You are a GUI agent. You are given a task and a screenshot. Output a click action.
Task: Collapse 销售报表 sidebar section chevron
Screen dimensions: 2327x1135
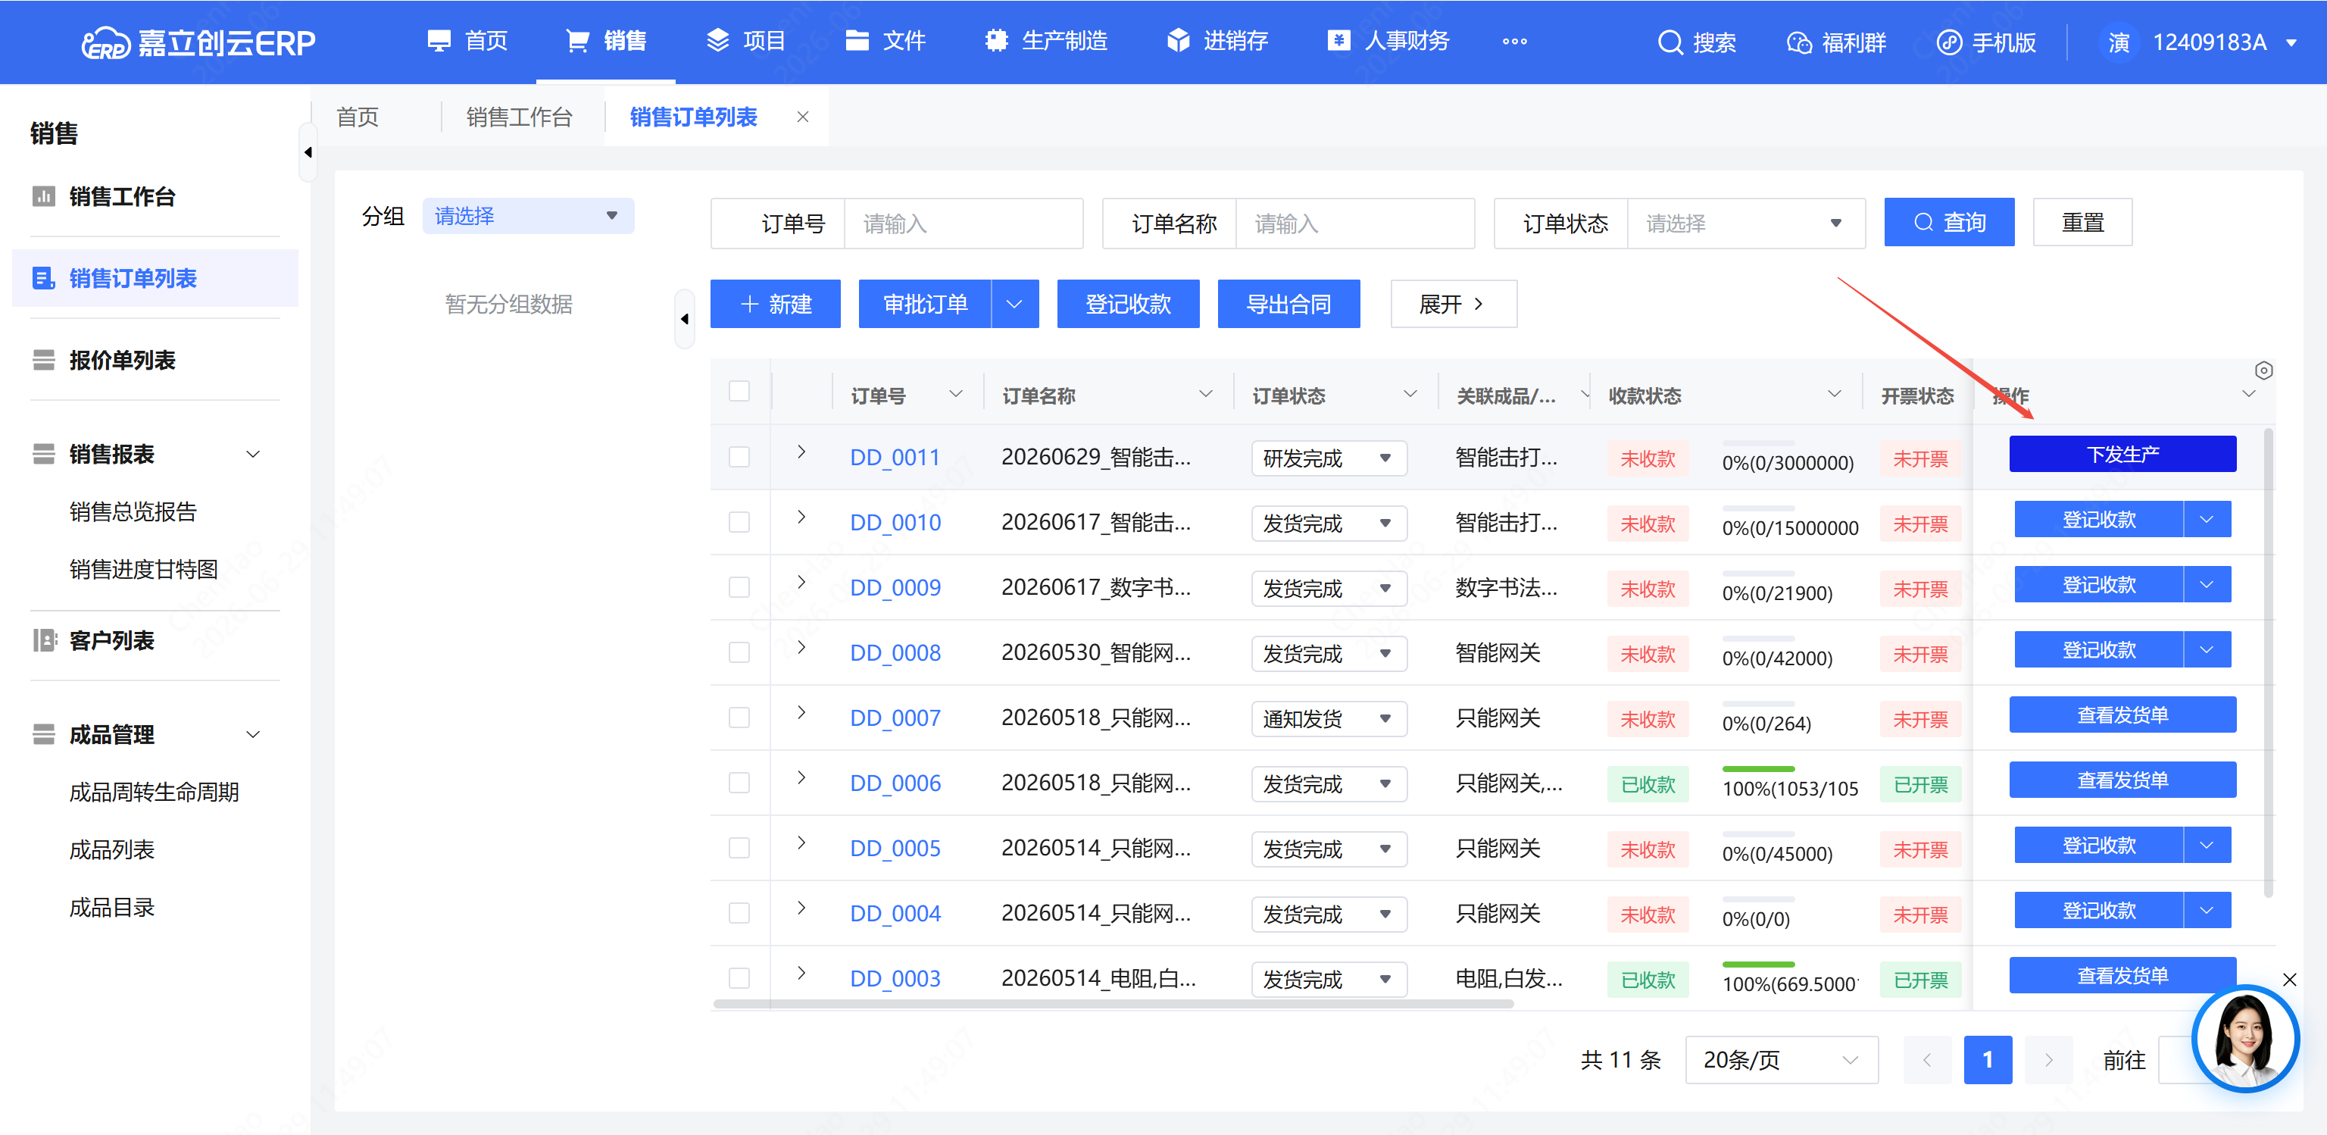point(253,454)
